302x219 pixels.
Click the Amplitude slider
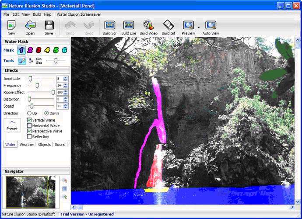pyautogui.click(x=41, y=79)
